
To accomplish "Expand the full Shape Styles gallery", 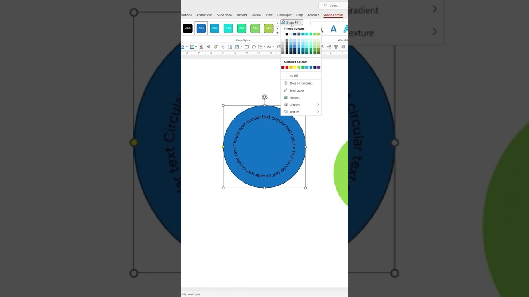I will pyautogui.click(x=277, y=32).
